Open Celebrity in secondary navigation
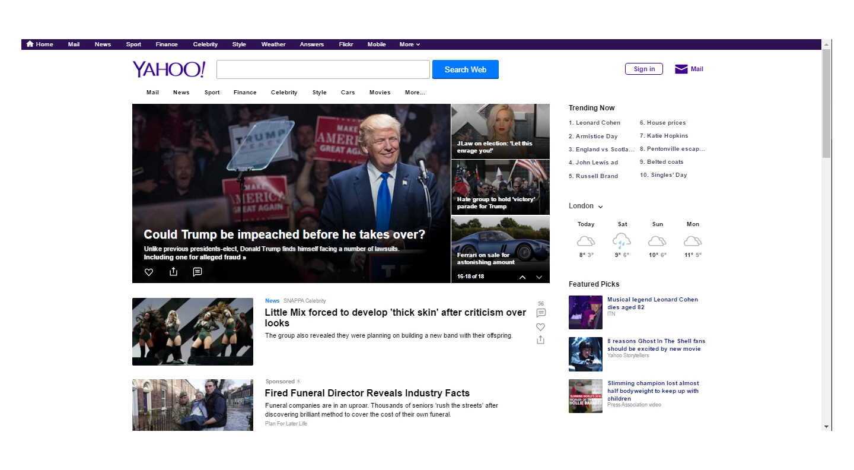This screenshot has width=854, height=470. point(284,93)
